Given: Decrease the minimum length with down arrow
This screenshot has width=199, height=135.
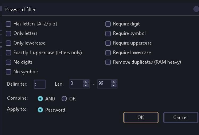Looking at the screenshot, I should pos(86,86).
